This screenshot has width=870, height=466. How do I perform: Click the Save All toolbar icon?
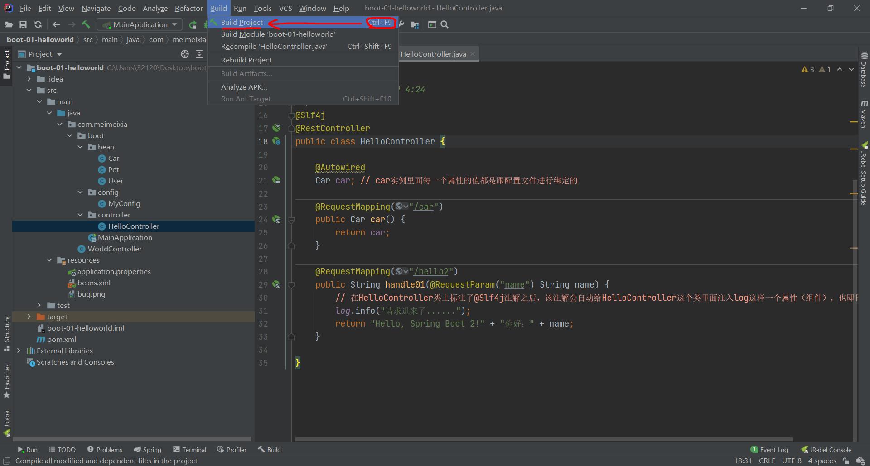23,24
